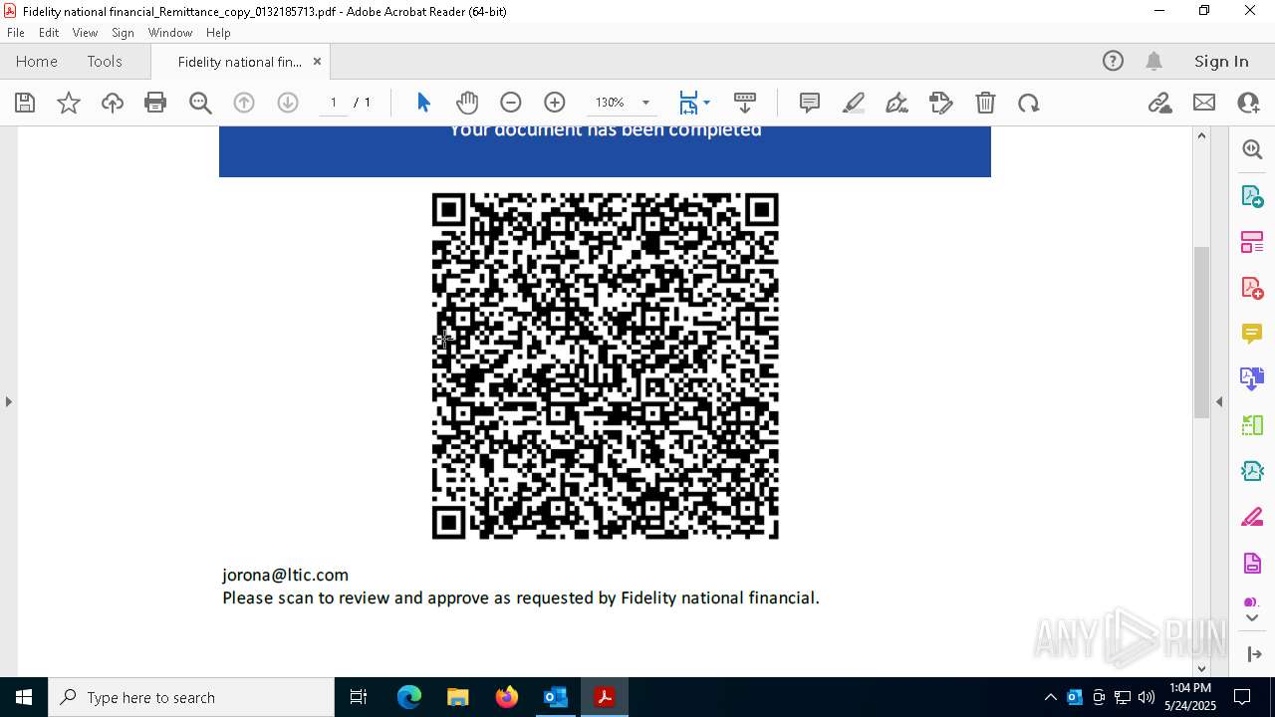Zoom out with minus circle
This screenshot has width=1275, height=717.
511,103
